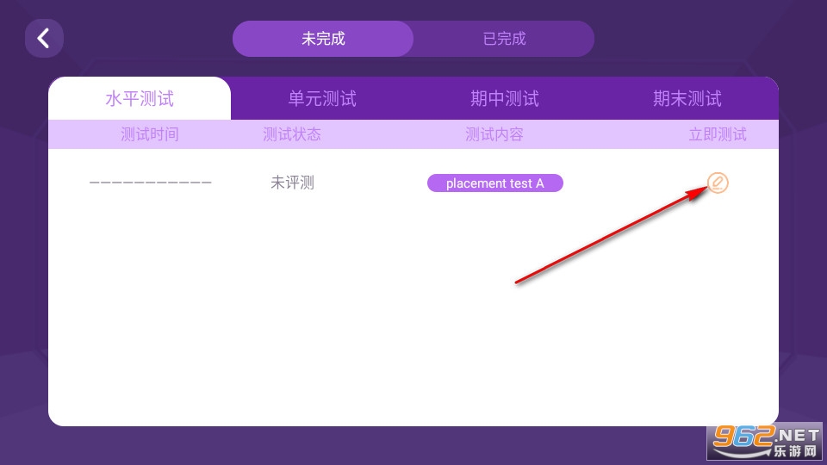Click the 未评测 status text
827x465 pixels.
coord(292,183)
